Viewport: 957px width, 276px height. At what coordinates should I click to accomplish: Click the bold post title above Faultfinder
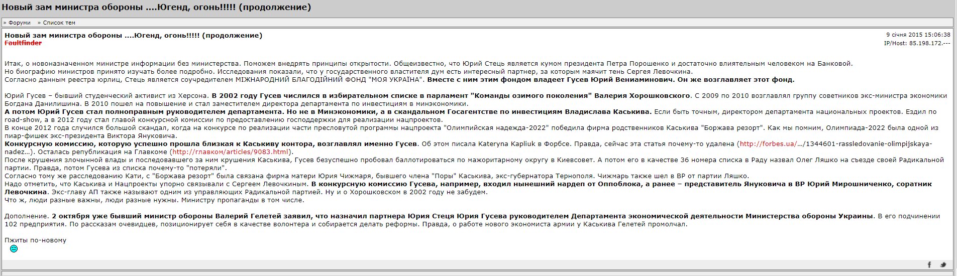point(133,35)
